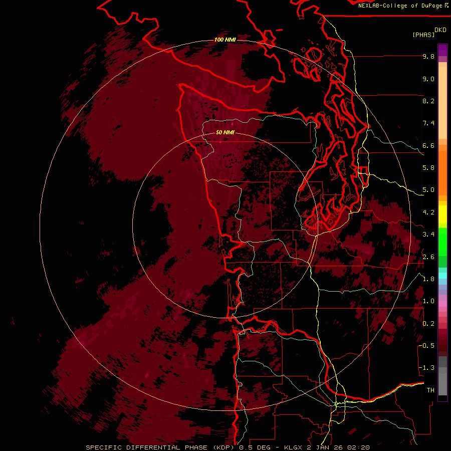Click the 9.8 legend value
This screenshot has height=451, width=451.
pos(428,57)
